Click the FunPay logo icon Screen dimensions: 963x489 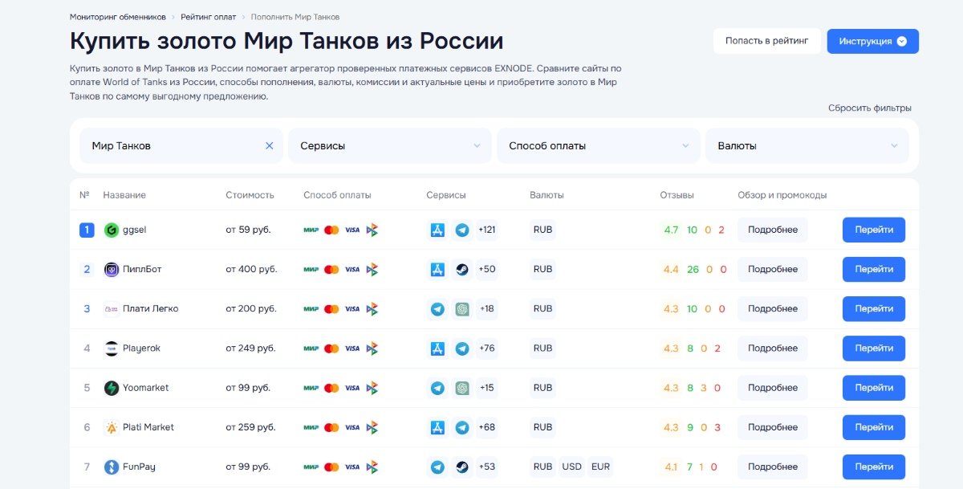[112, 467]
